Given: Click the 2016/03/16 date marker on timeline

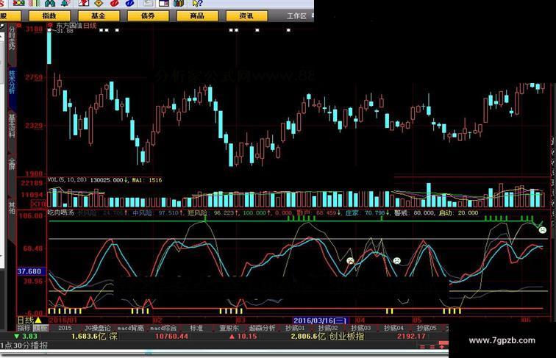Looking at the screenshot, I should [x=321, y=321].
